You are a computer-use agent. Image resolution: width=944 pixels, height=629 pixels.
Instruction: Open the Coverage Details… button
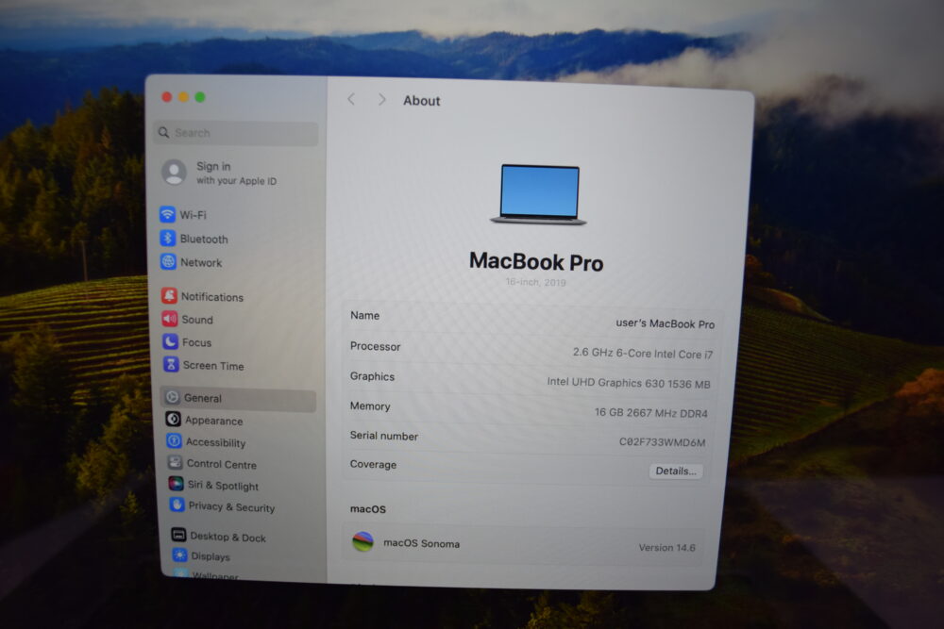[676, 471]
